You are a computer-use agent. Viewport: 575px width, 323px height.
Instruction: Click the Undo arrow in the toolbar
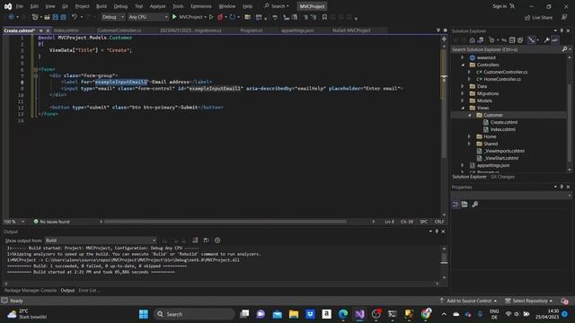[x=75, y=17]
